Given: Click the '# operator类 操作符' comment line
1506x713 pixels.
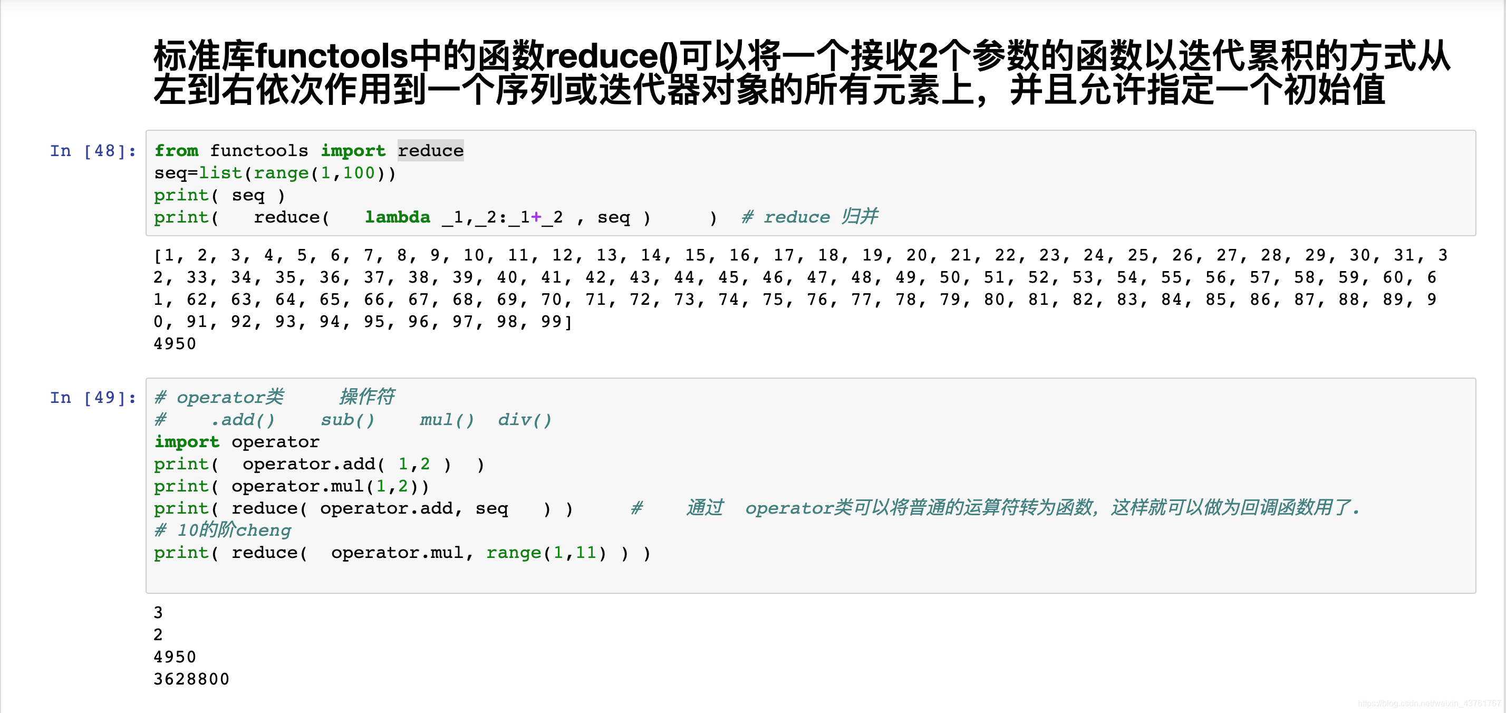Looking at the screenshot, I should tap(275, 397).
